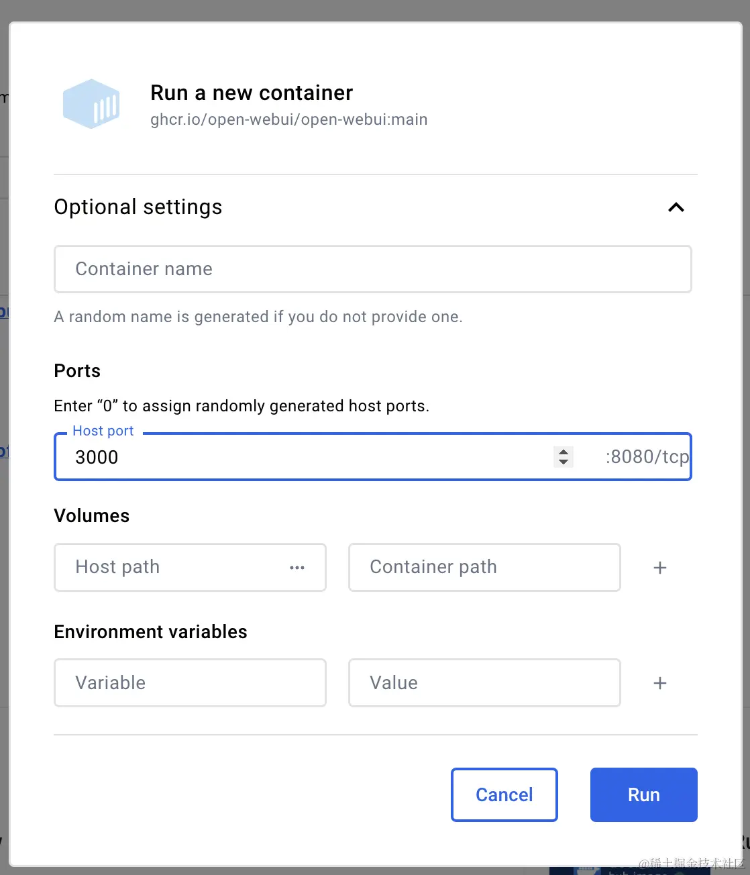
Task: Click the environment Variable field
Action: [x=190, y=682]
